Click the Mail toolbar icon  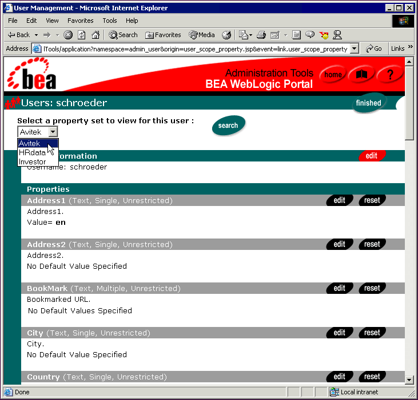coord(243,35)
